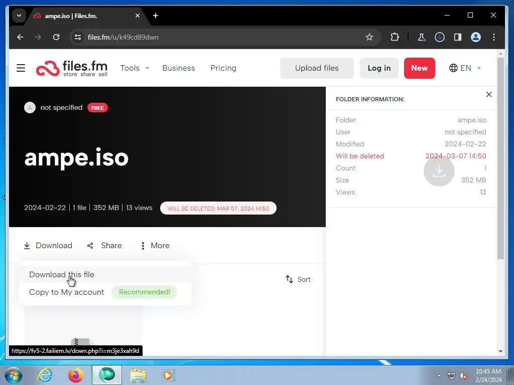Click the scrollbar down arrow

[x=500, y=351]
